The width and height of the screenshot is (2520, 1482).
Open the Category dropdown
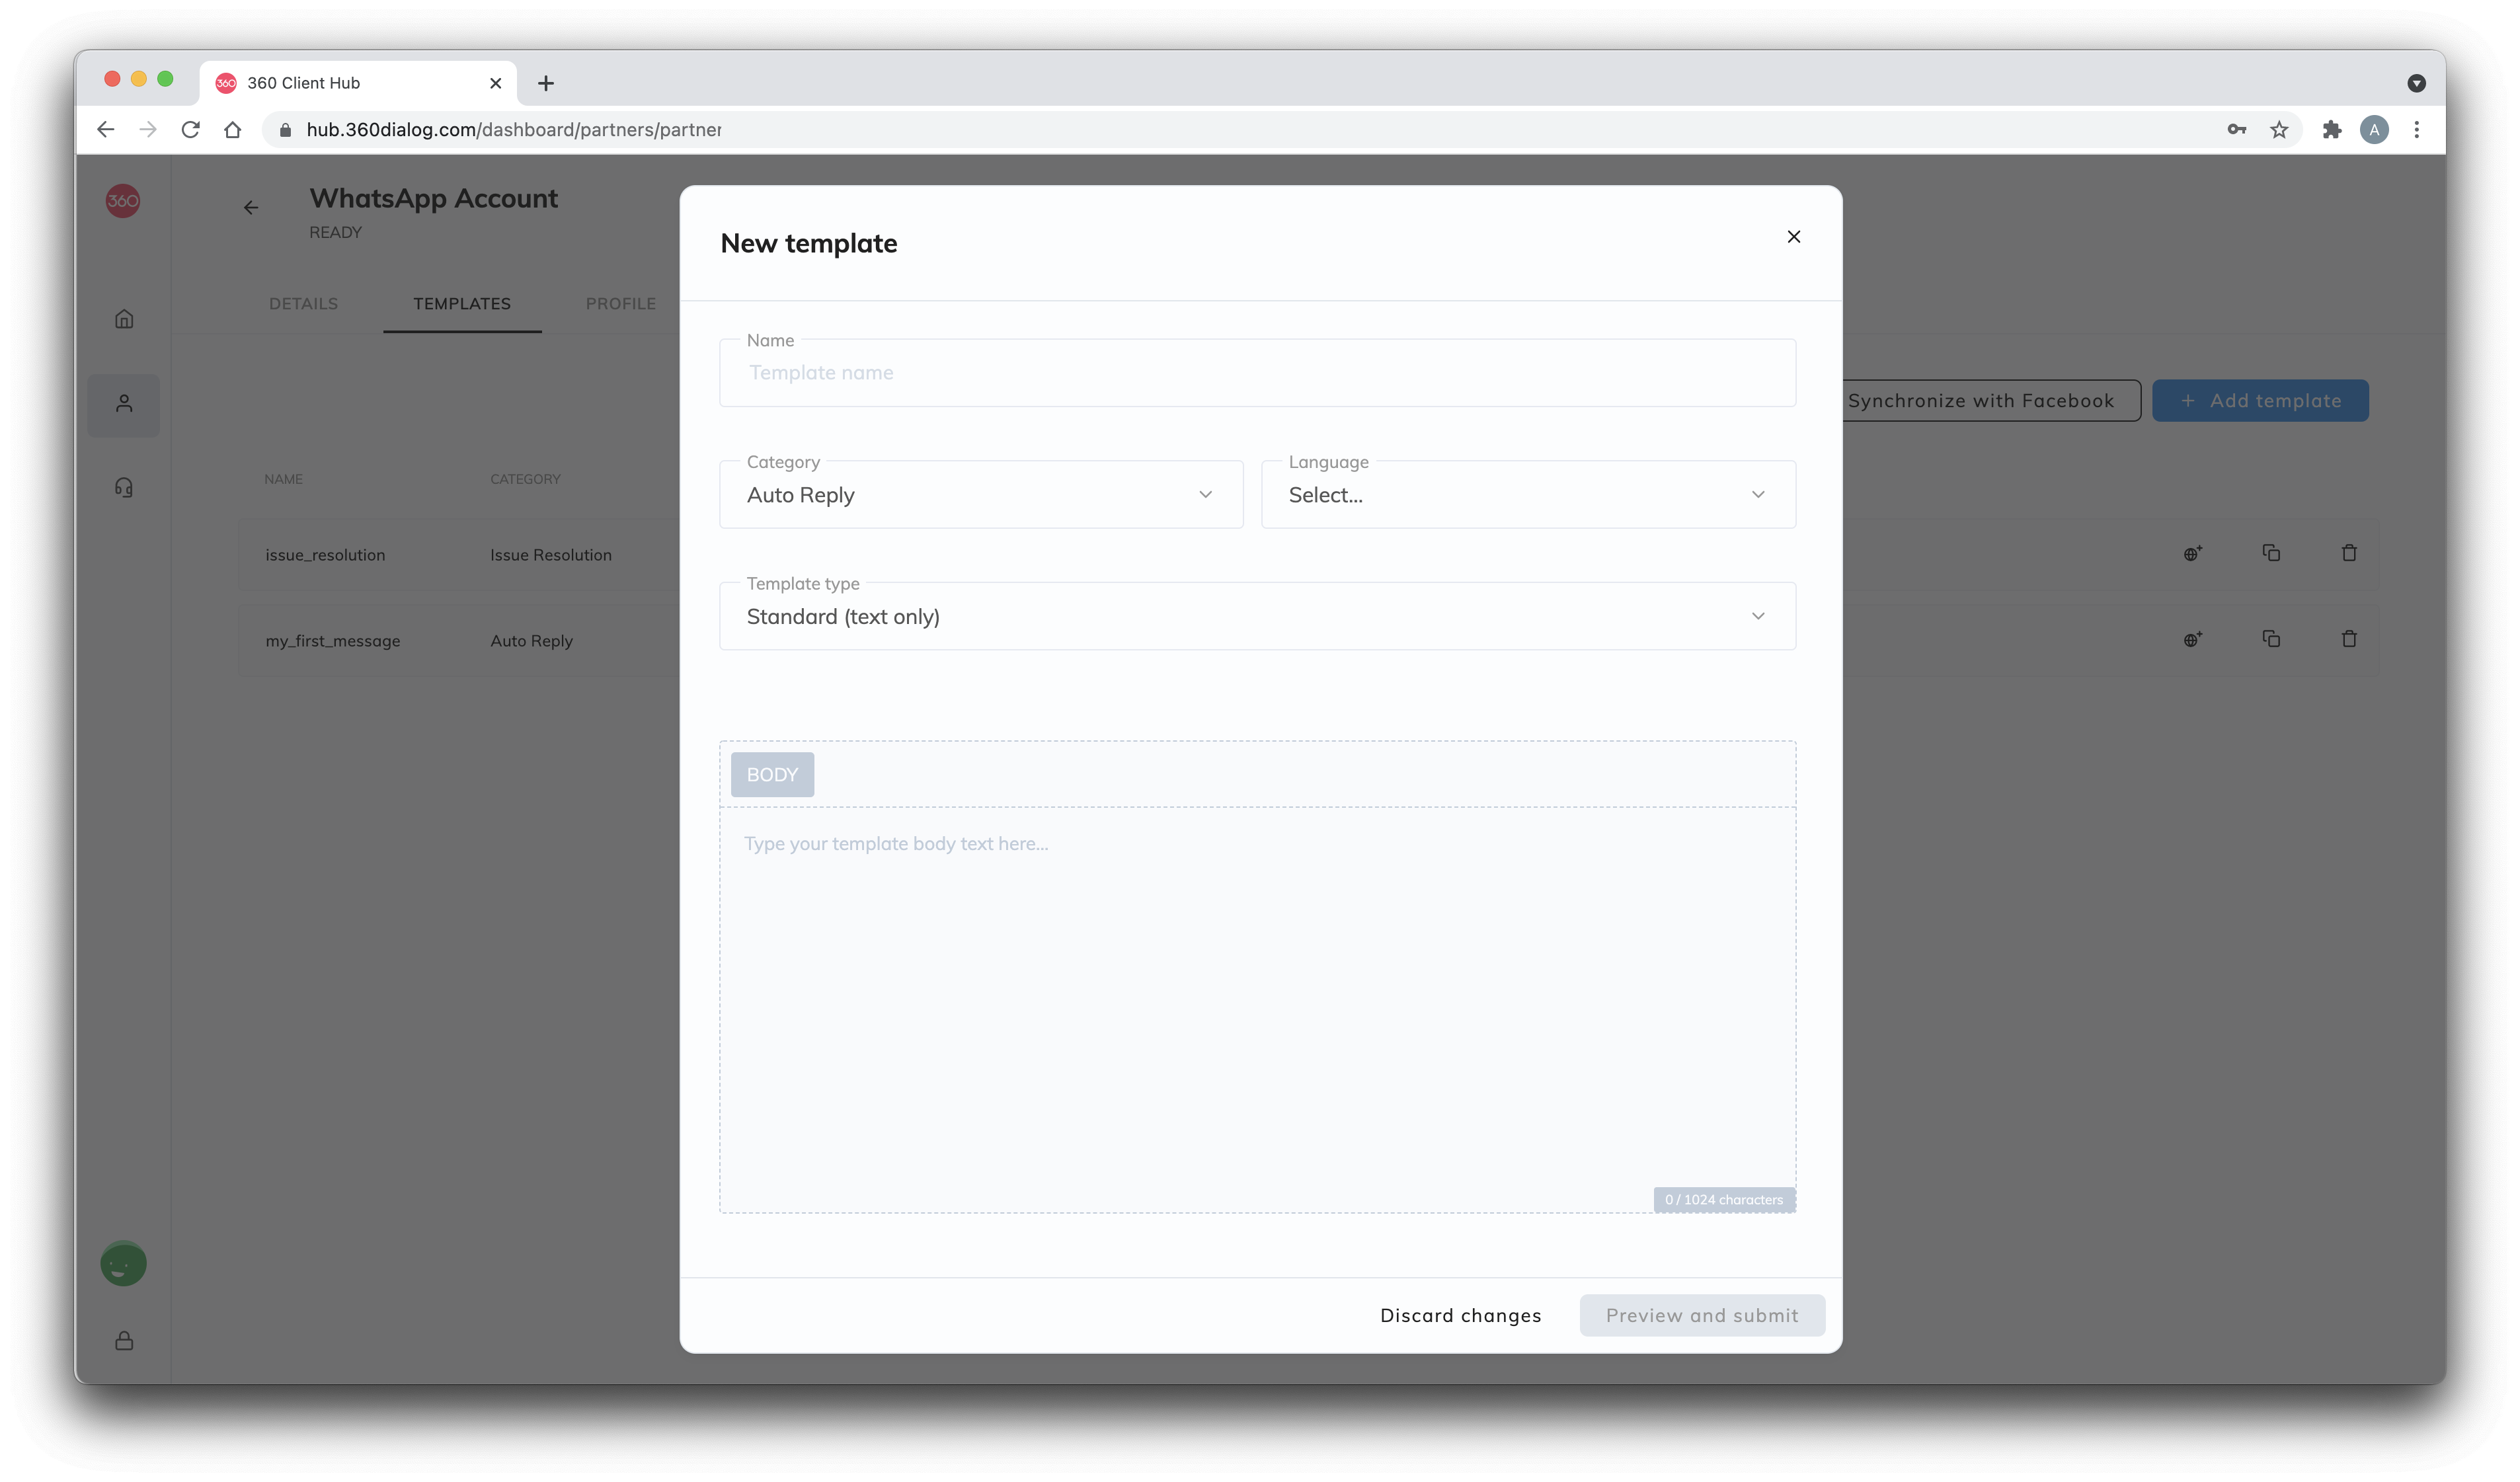tap(981, 495)
